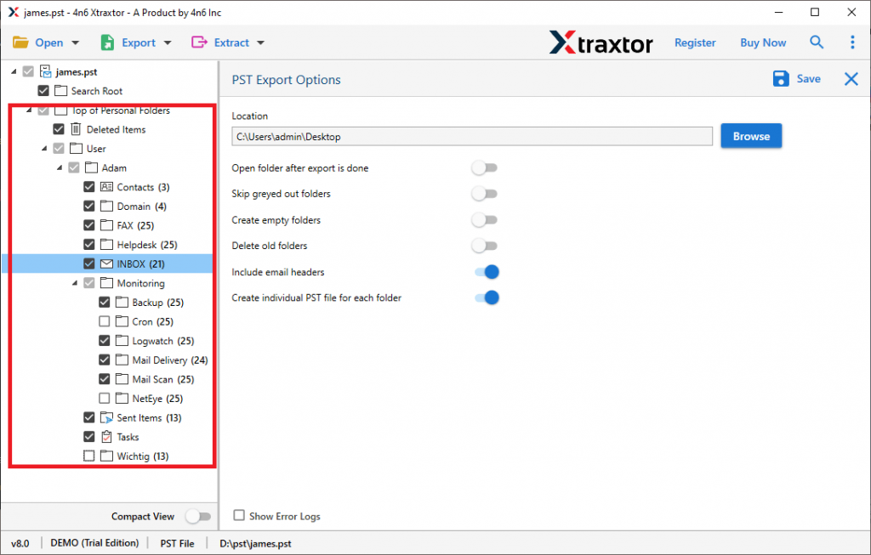This screenshot has width=871, height=555.
Task: Click the Xtraxtor logo
Action: point(601,42)
